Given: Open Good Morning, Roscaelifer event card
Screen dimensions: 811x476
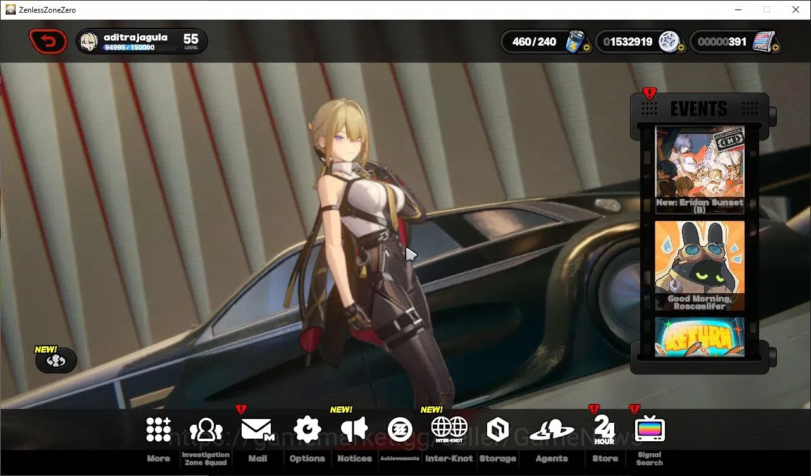Looking at the screenshot, I should [700, 265].
